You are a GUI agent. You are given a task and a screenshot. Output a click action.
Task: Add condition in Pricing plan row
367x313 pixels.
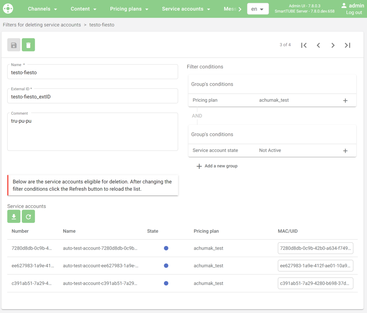345,101
